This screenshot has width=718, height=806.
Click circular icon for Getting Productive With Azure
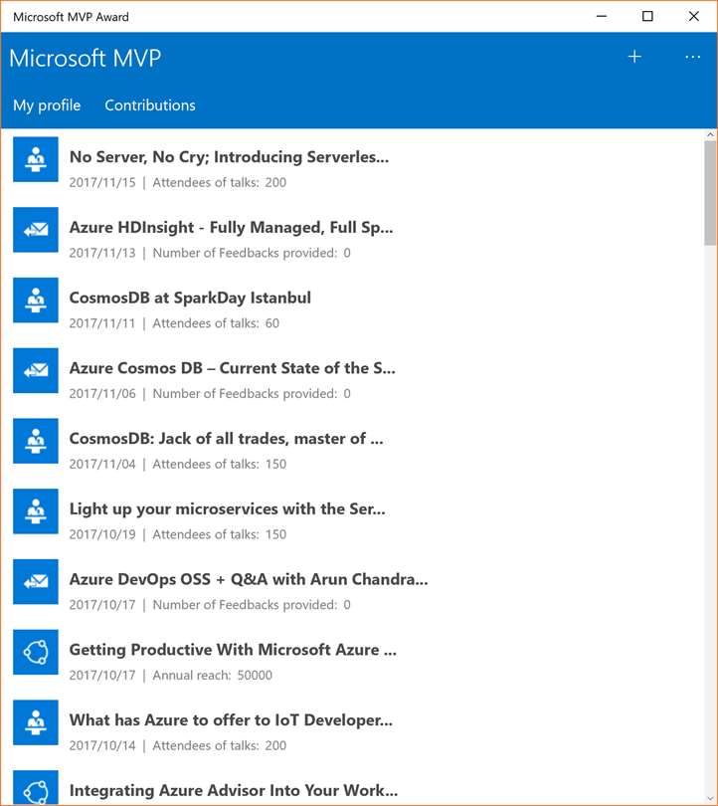pos(36,653)
